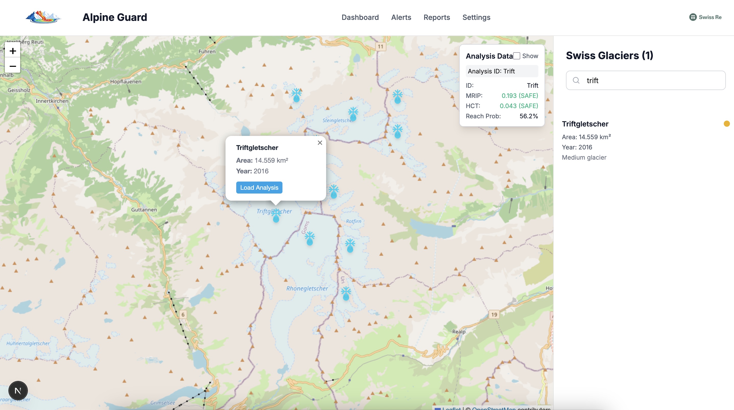Click the search magnifier icon in sidebar
734x410 pixels.
[576, 81]
